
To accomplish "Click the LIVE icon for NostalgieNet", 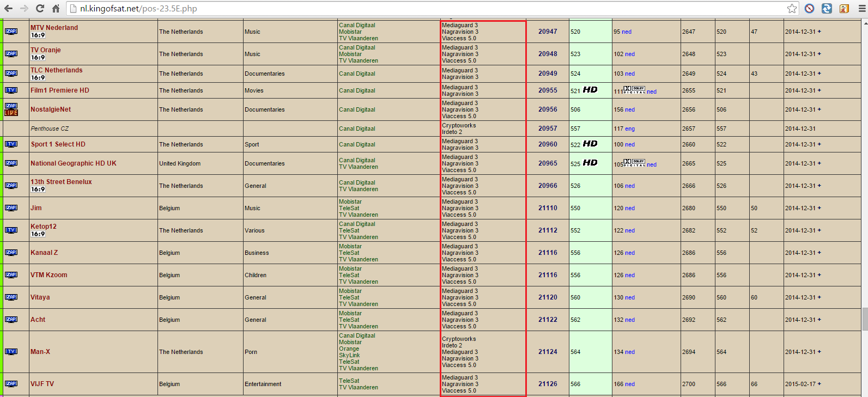I will pyautogui.click(x=11, y=113).
